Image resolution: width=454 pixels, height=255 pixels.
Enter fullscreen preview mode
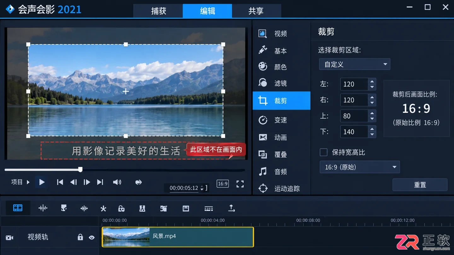point(240,184)
